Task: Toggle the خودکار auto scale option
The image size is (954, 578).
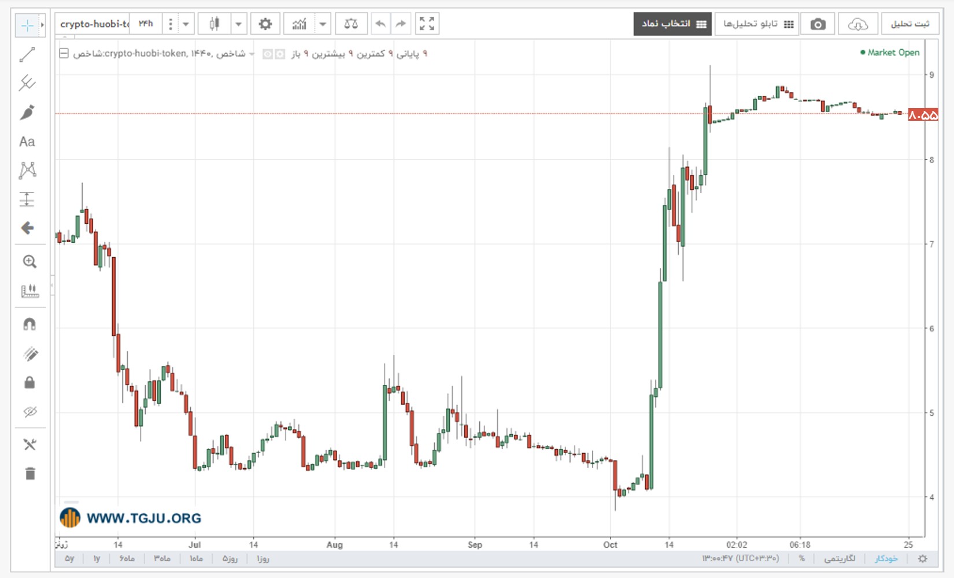Action: 886,558
